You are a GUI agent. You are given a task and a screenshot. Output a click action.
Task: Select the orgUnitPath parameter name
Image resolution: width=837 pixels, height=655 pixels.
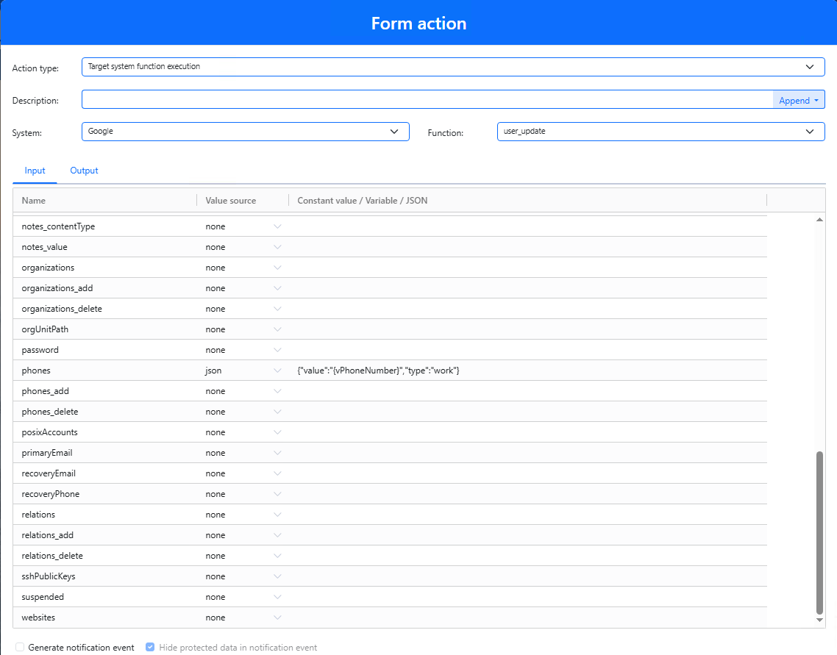point(45,329)
